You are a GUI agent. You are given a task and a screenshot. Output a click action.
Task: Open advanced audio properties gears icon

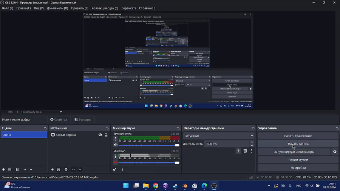click(115, 169)
